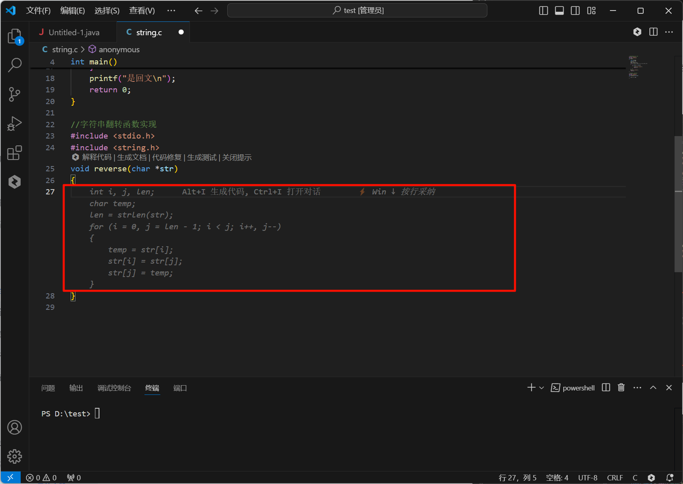Open Run and Debug view
Image resolution: width=683 pixels, height=484 pixels.
pyautogui.click(x=15, y=124)
